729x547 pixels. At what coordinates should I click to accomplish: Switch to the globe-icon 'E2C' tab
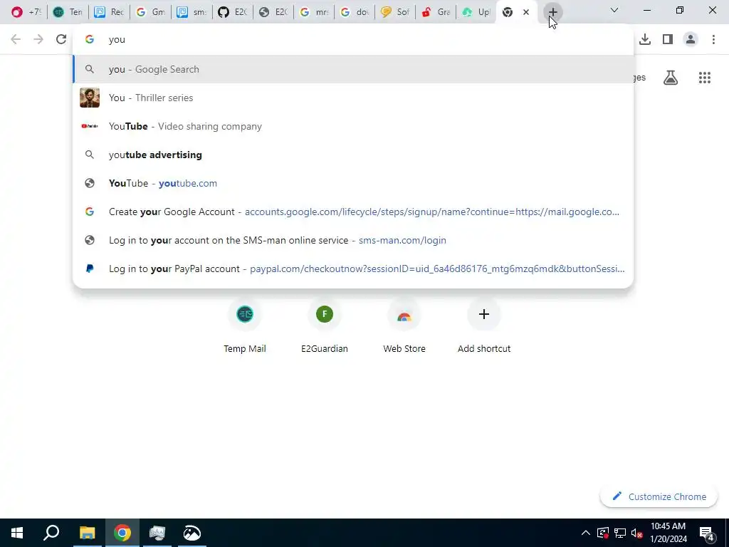[273, 12]
